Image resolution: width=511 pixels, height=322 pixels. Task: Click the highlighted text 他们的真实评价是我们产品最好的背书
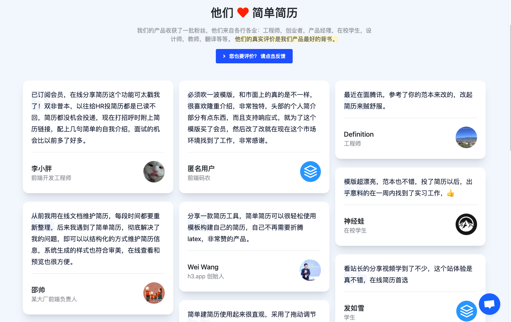click(285, 39)
